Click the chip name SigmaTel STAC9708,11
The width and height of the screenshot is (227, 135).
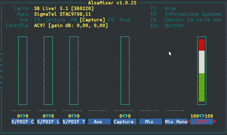point(63,14)
